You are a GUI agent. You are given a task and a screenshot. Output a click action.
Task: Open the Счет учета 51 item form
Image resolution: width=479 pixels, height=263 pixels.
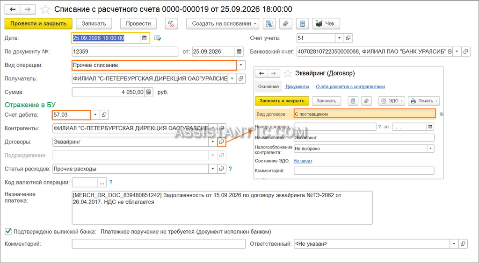(348, 38)
